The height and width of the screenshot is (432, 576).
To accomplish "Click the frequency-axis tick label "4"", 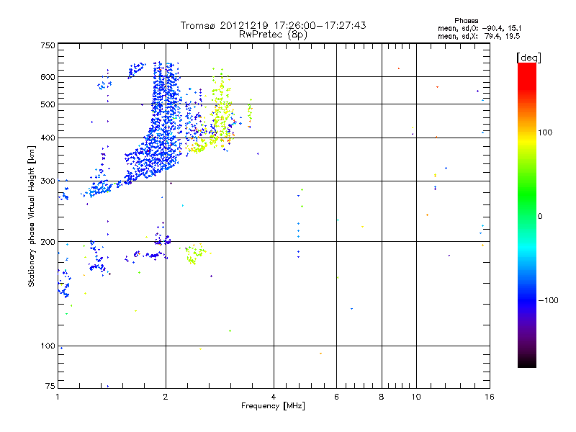I will click(274, 397).
